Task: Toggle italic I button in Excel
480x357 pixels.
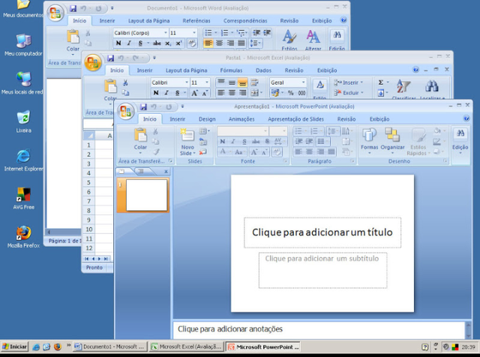Action: [x=166, y=93]
